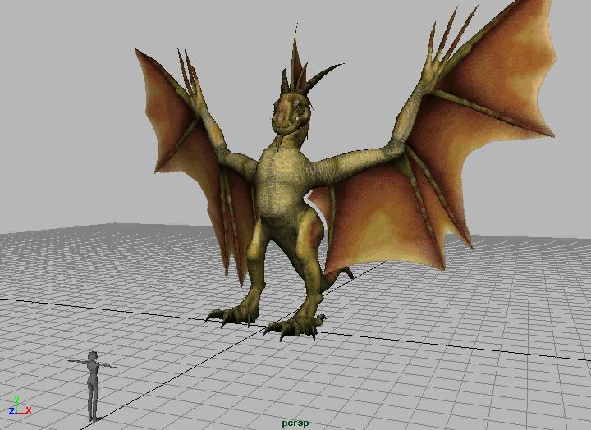
Task: Click the persp camera name label
Action: click(x=295, y=423)
